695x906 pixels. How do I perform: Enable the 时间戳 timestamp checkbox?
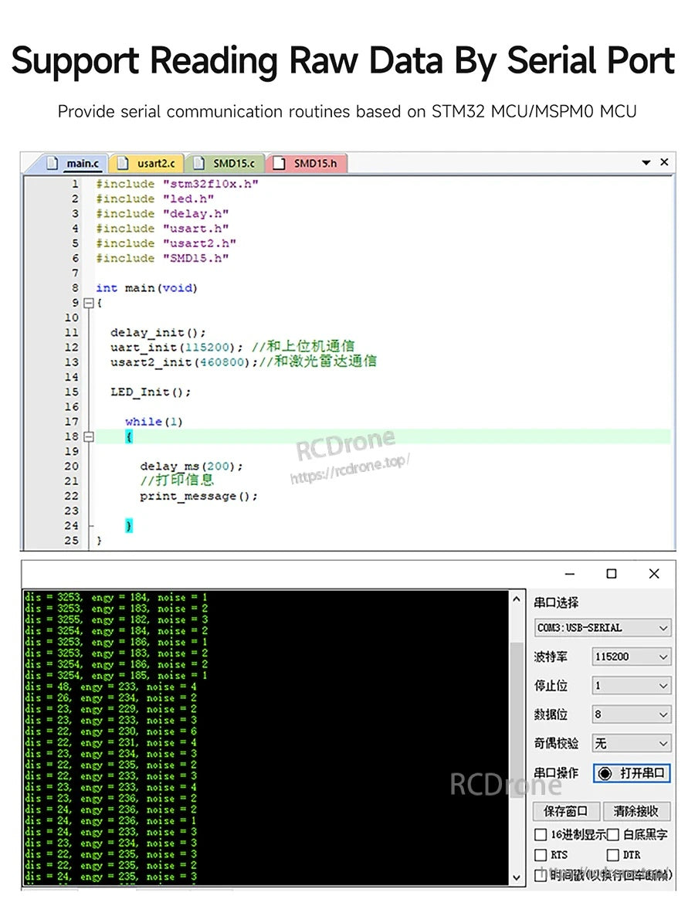point(541,875)
